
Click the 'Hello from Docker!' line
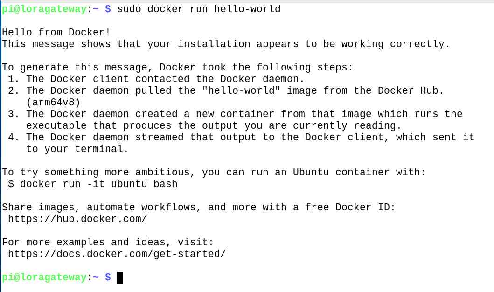(56, 32)
